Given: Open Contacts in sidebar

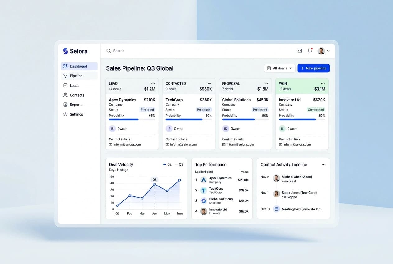Looking at the screenshot, I should 79,95.
